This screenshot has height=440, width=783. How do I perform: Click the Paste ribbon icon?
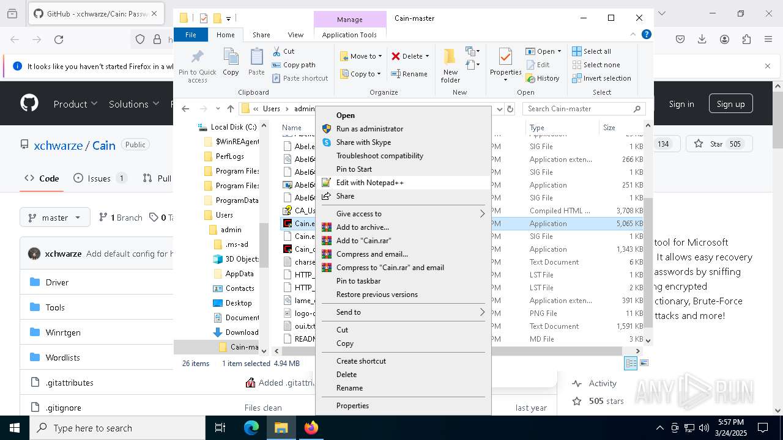(x=256, y=62)
